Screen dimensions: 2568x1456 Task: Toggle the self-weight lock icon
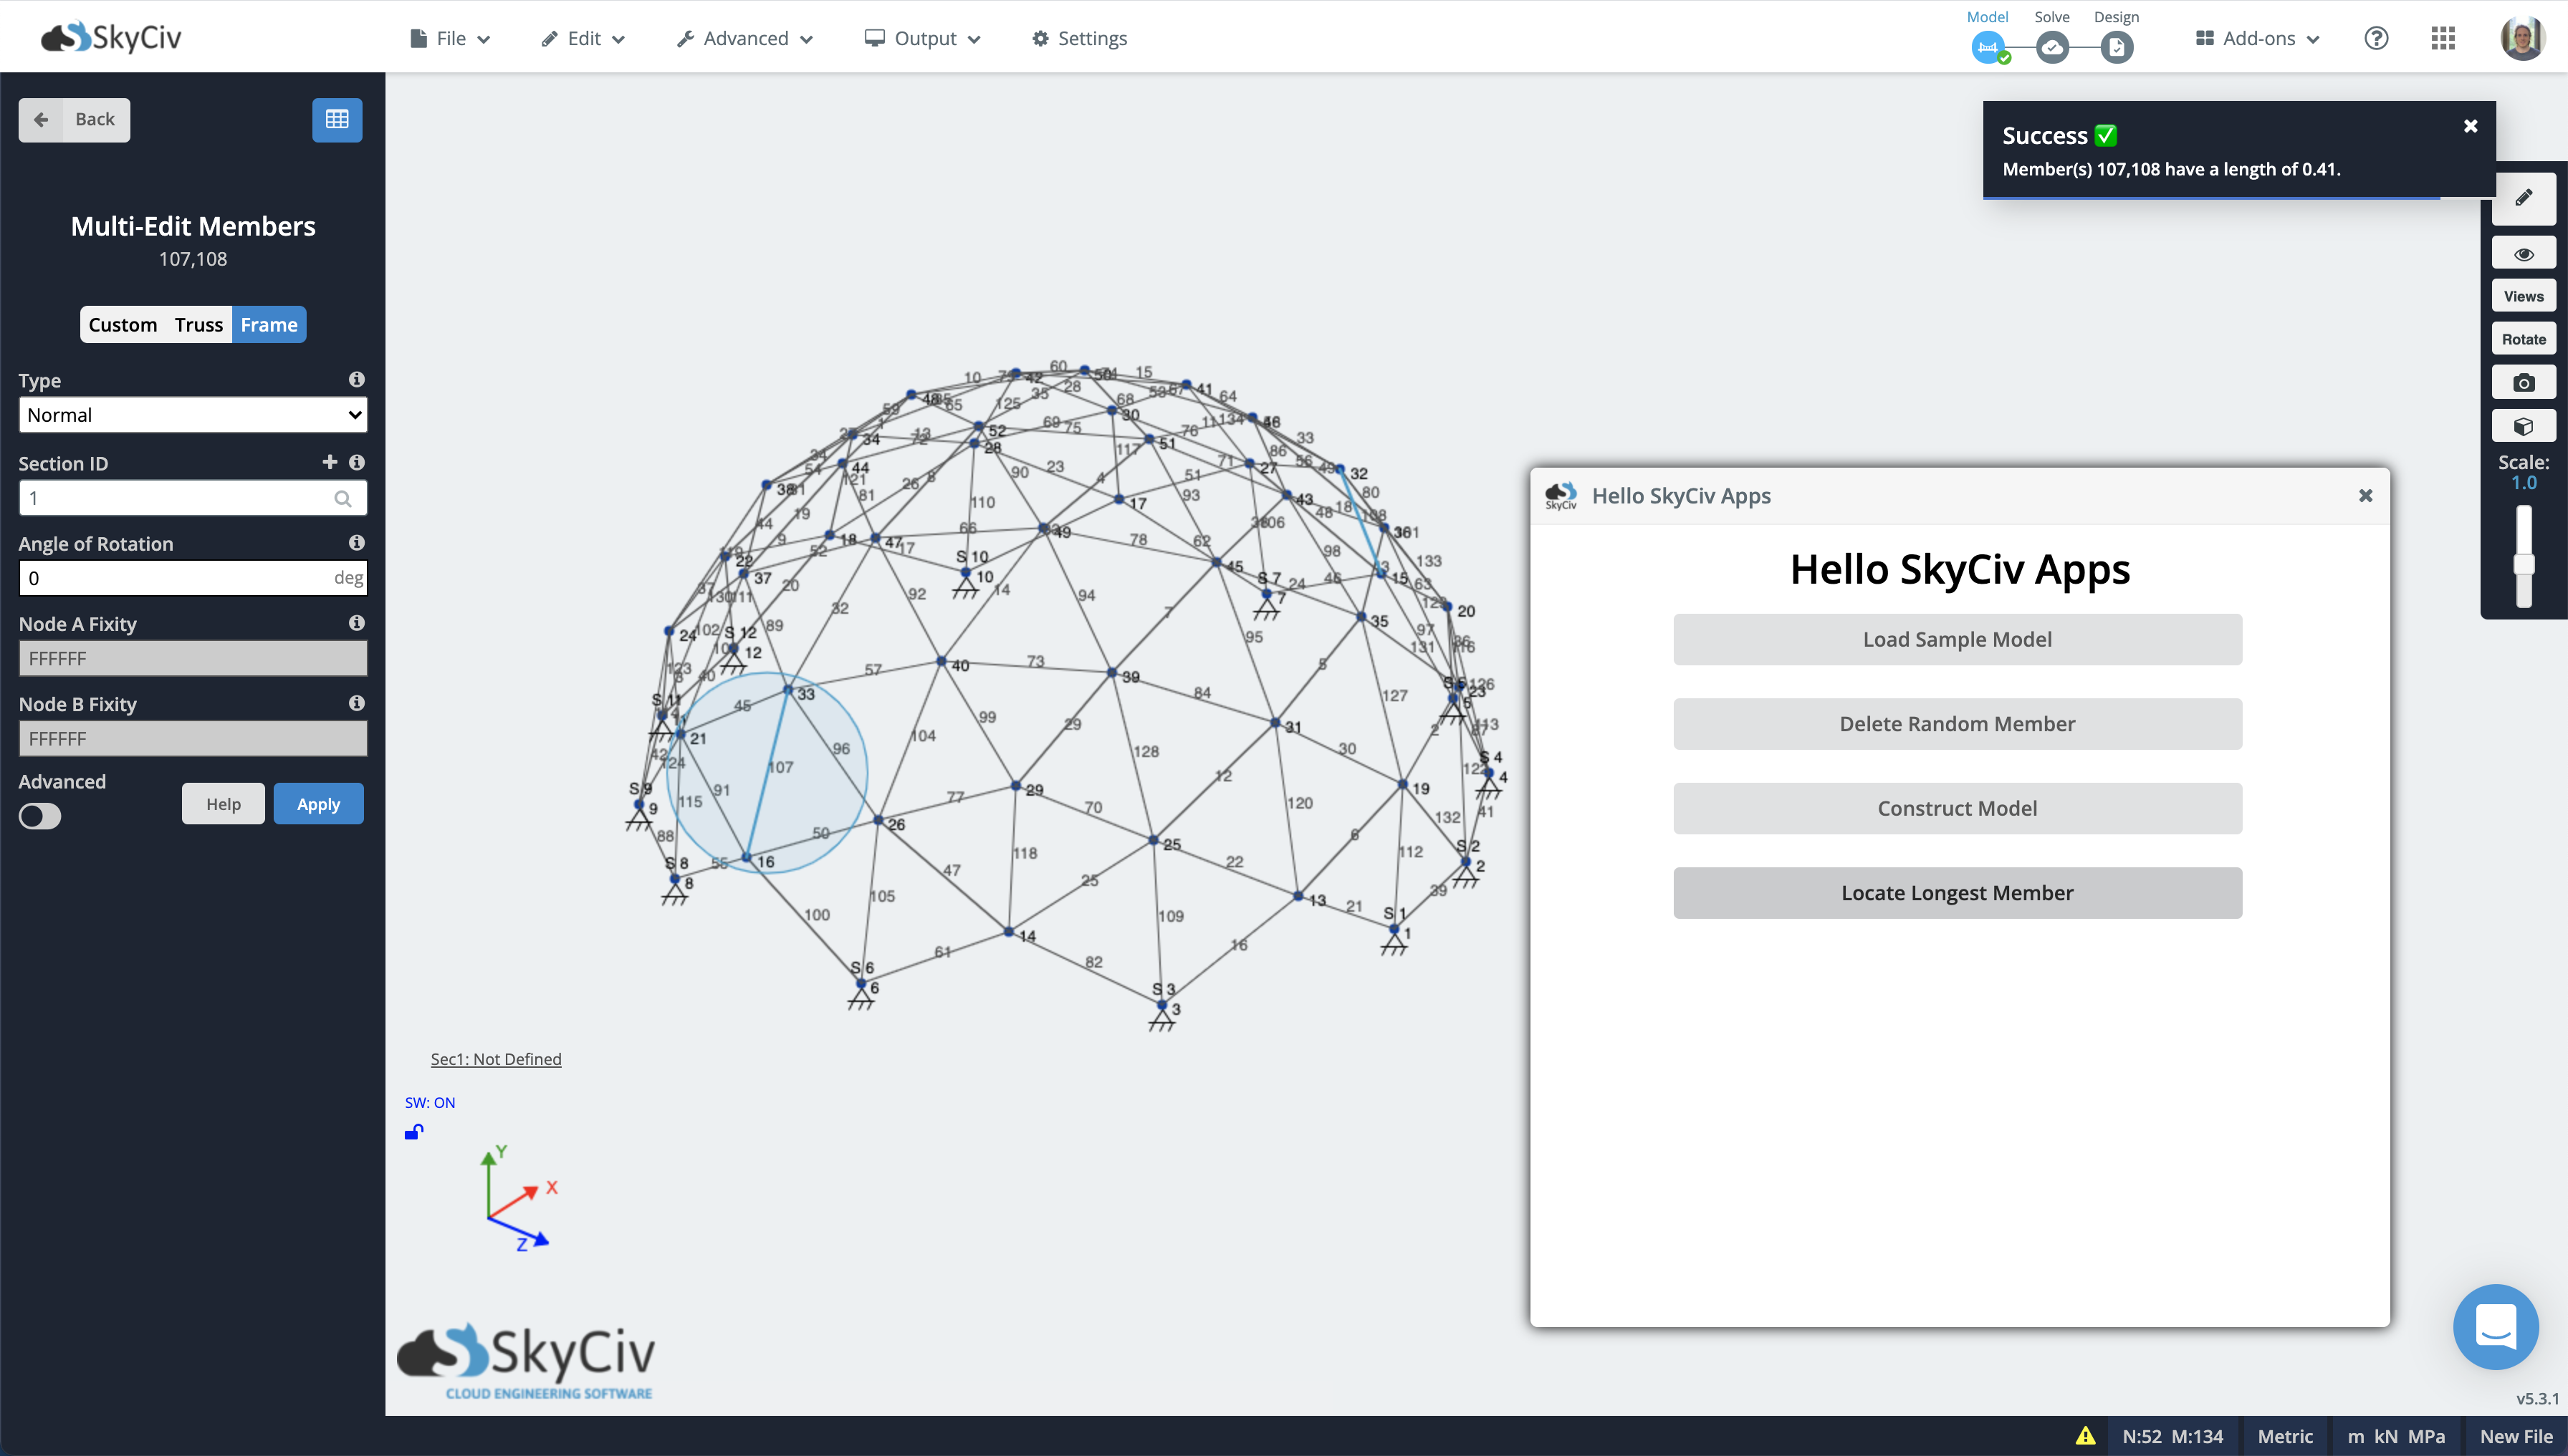click(414, 1132)
